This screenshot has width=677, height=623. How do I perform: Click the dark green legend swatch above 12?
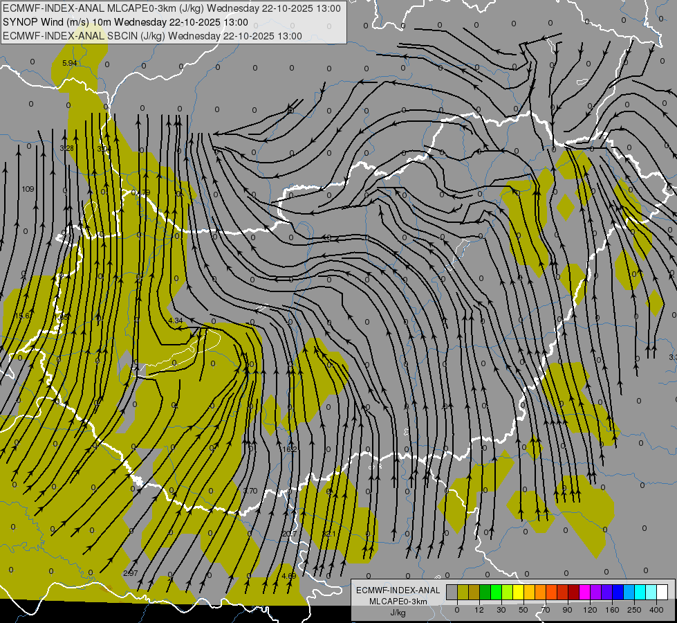485,593
